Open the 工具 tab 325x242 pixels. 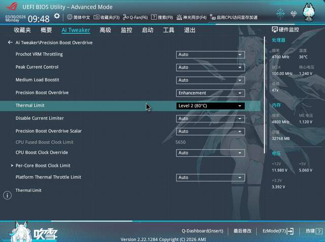click(169, 30)
